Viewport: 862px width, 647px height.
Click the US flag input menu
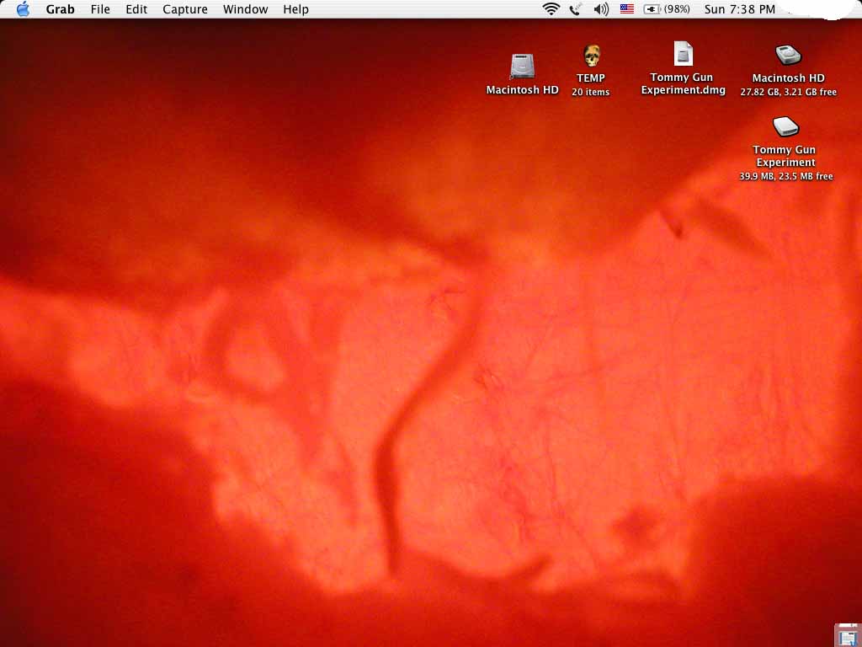click(x=626, y=8)
